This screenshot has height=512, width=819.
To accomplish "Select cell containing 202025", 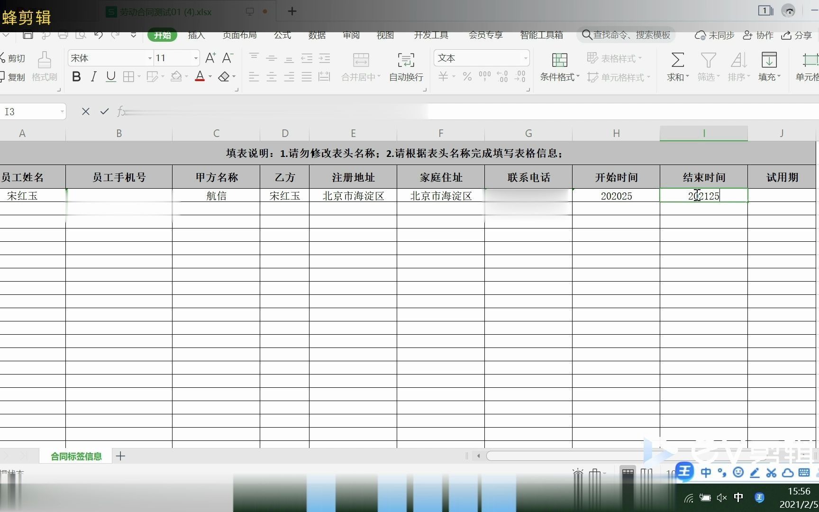I will (x=616, y=196).
